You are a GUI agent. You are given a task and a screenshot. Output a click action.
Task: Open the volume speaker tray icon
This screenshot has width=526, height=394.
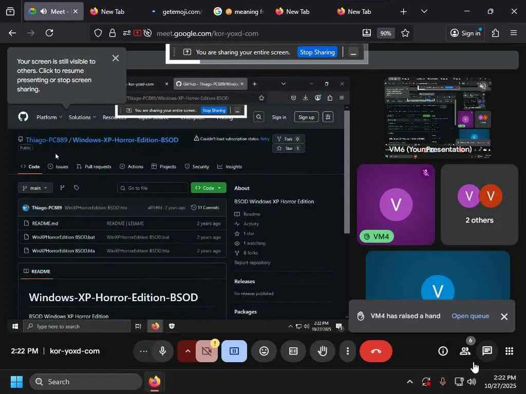pos(472,382)
